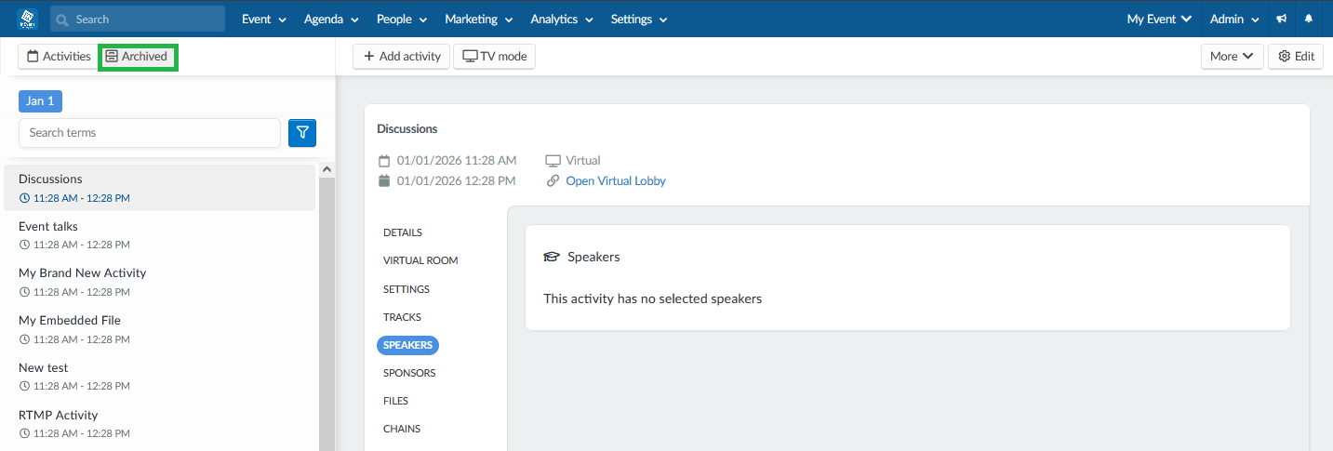1333x451 pixels.
Task: Click the filter funnel button
Action: 302,133
